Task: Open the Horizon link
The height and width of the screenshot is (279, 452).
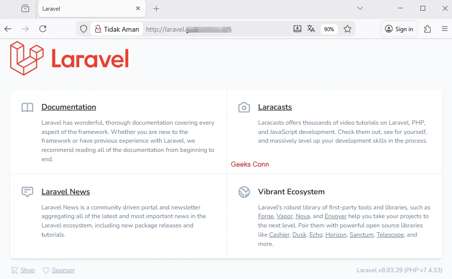Action: point(336,235)
